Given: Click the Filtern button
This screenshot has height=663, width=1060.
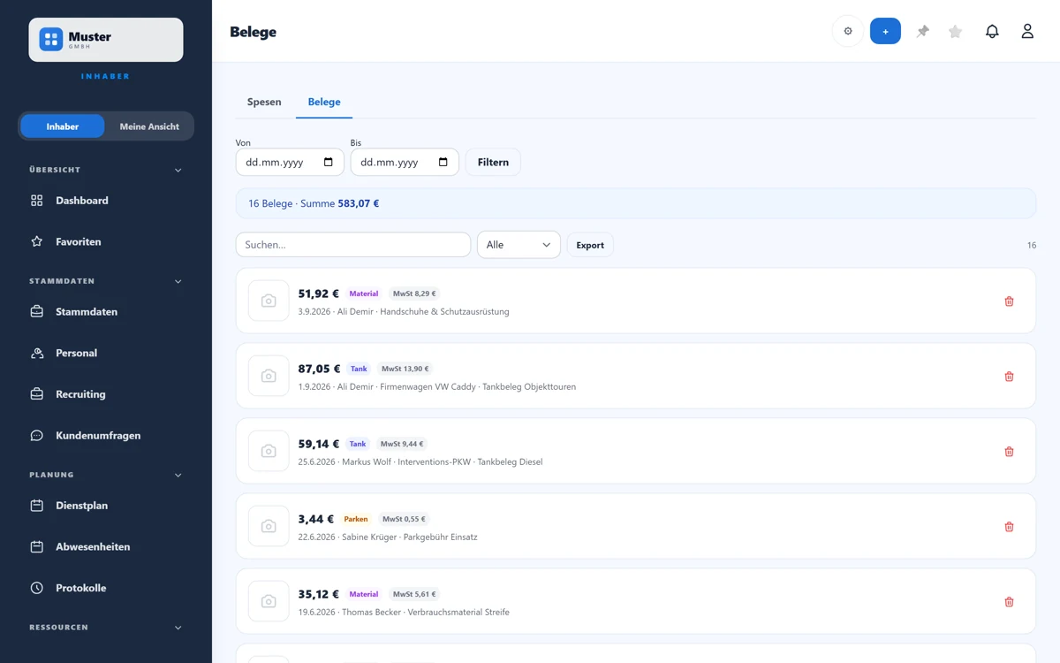Looking at the screenshot, I should 493,163.
